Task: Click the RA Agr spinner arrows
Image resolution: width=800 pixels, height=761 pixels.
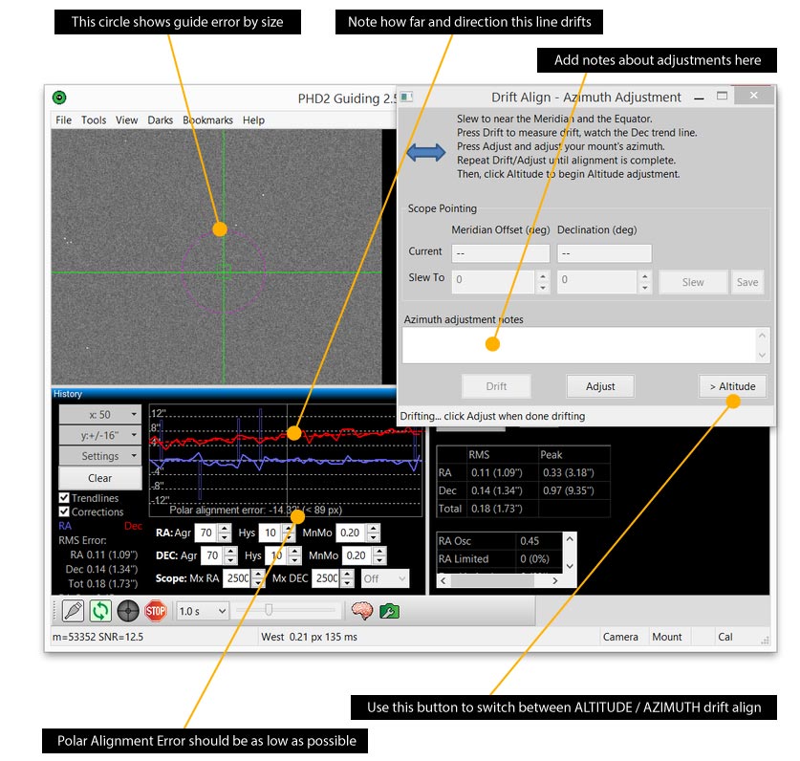Action: pyautogui.click(x=225, y=533)
